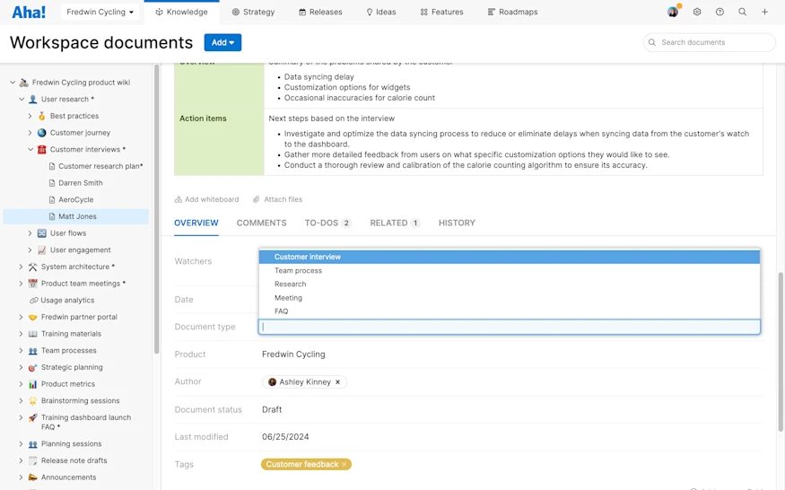The width and height of the screenshot is (785, 490).
Task: Click the Add whiteboard icon
Action: pos(179,199)
